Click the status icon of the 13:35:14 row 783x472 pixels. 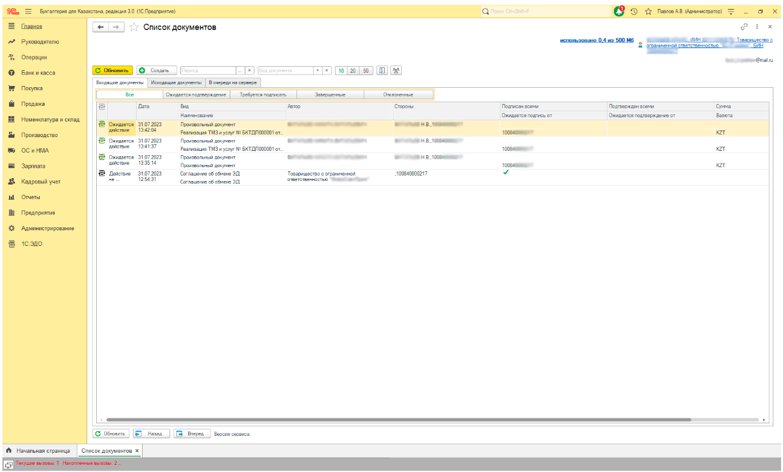(102, 157)
